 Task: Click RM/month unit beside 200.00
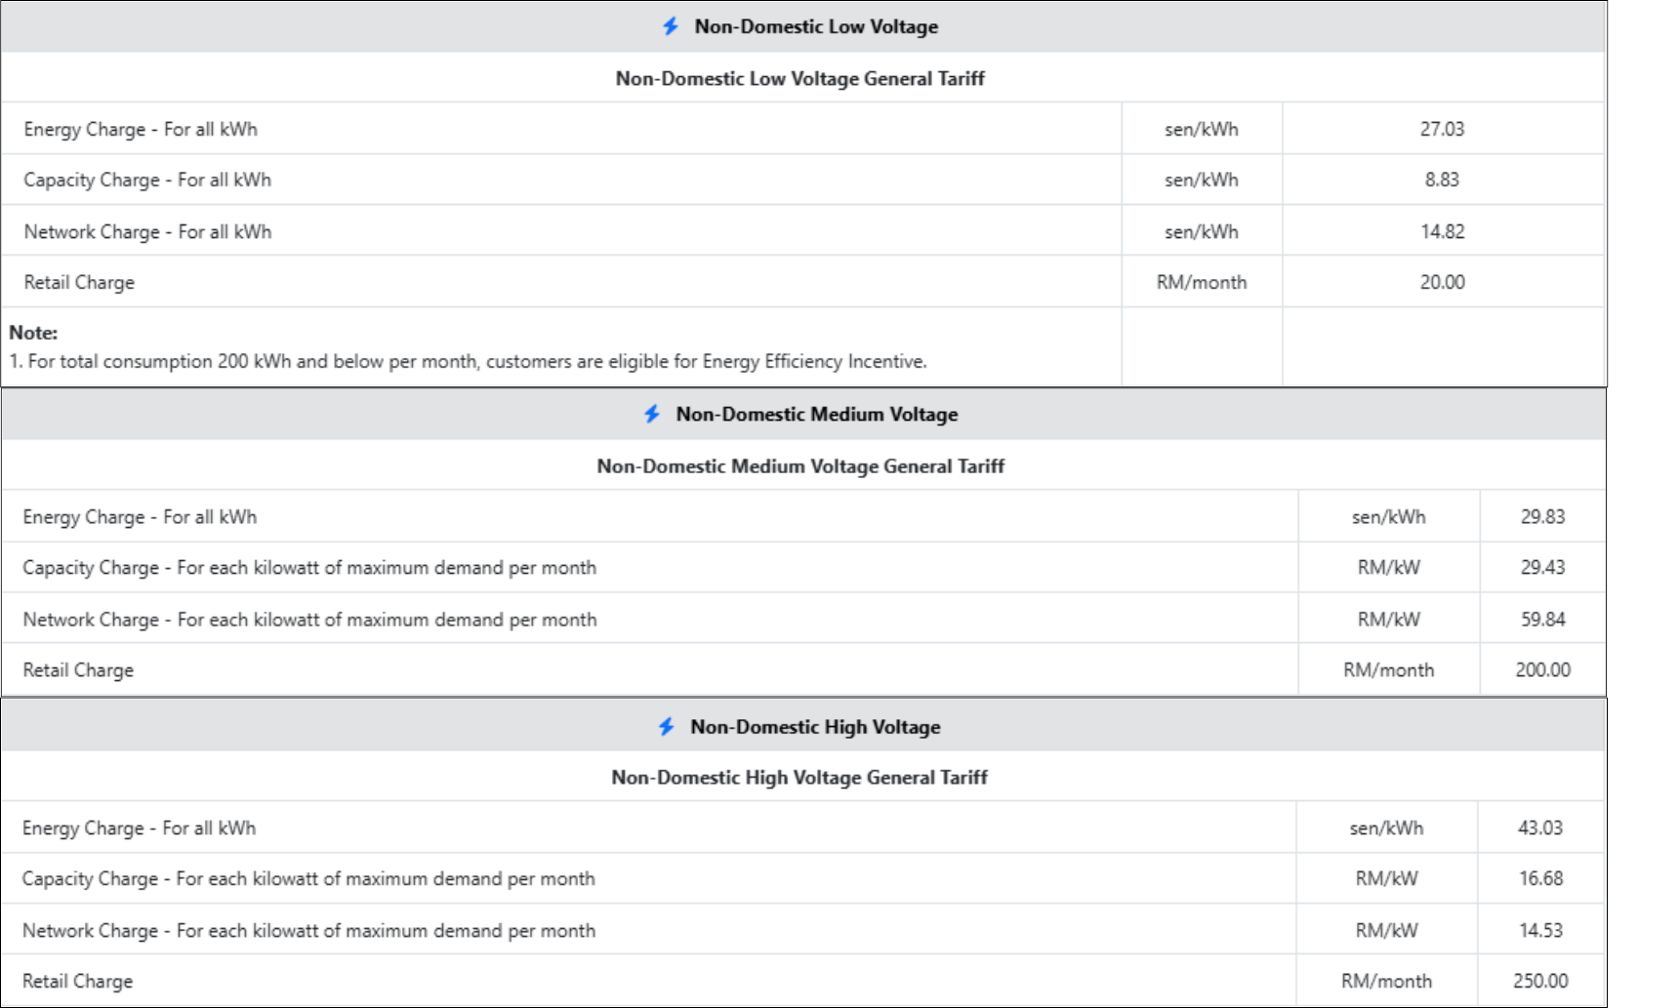1389,669
